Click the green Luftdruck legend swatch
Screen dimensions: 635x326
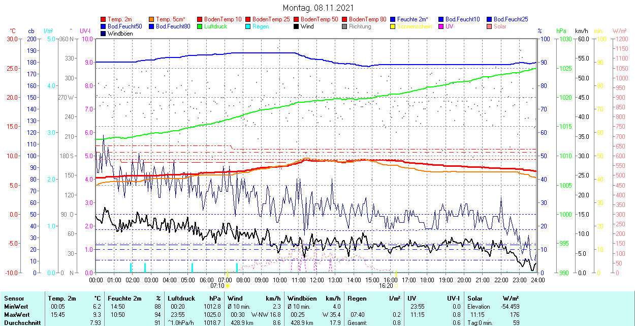200,26
